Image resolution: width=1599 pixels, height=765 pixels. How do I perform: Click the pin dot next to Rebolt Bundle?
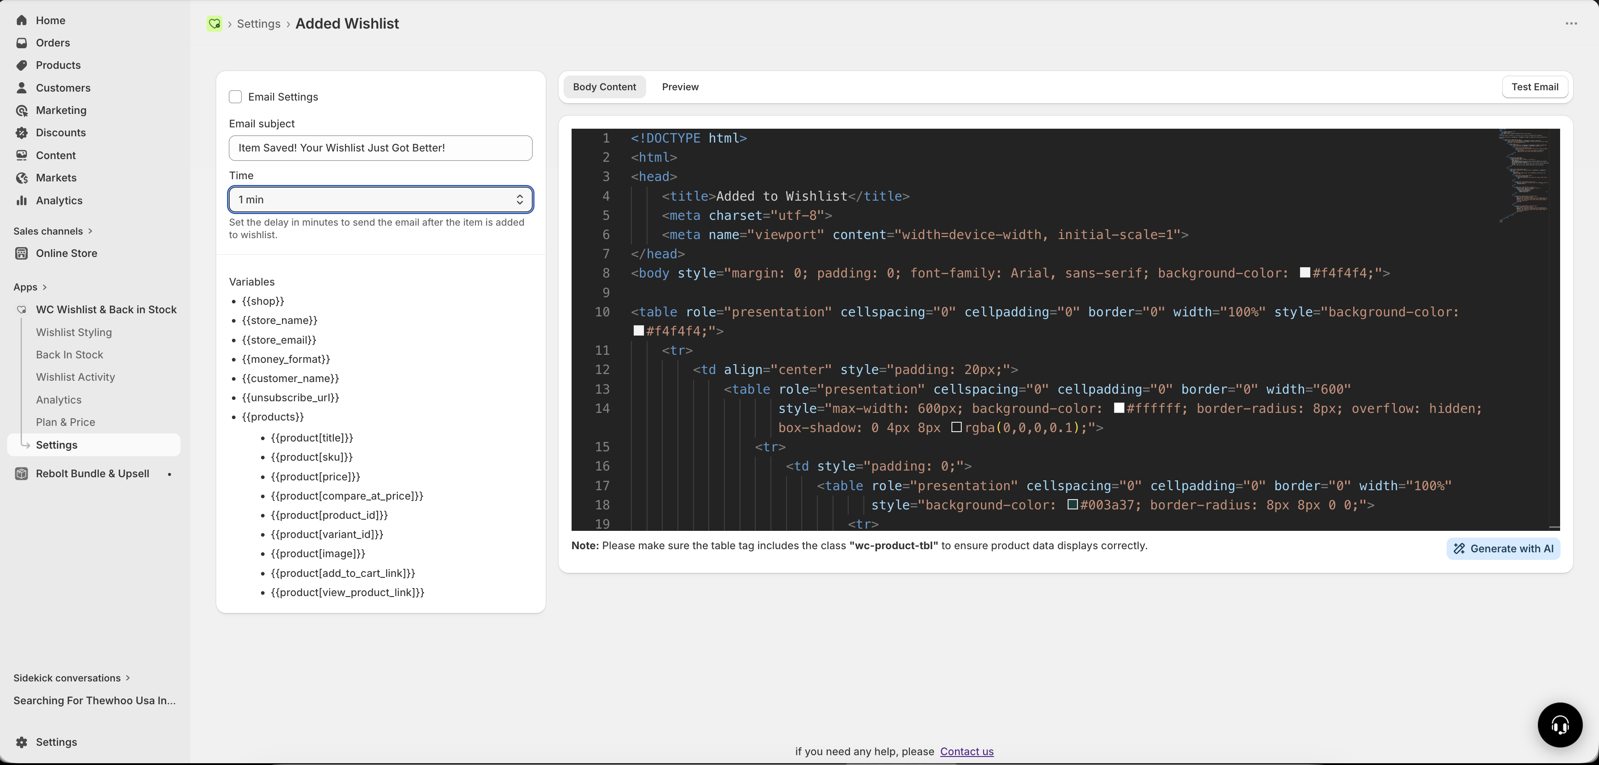tap(169, 474)
